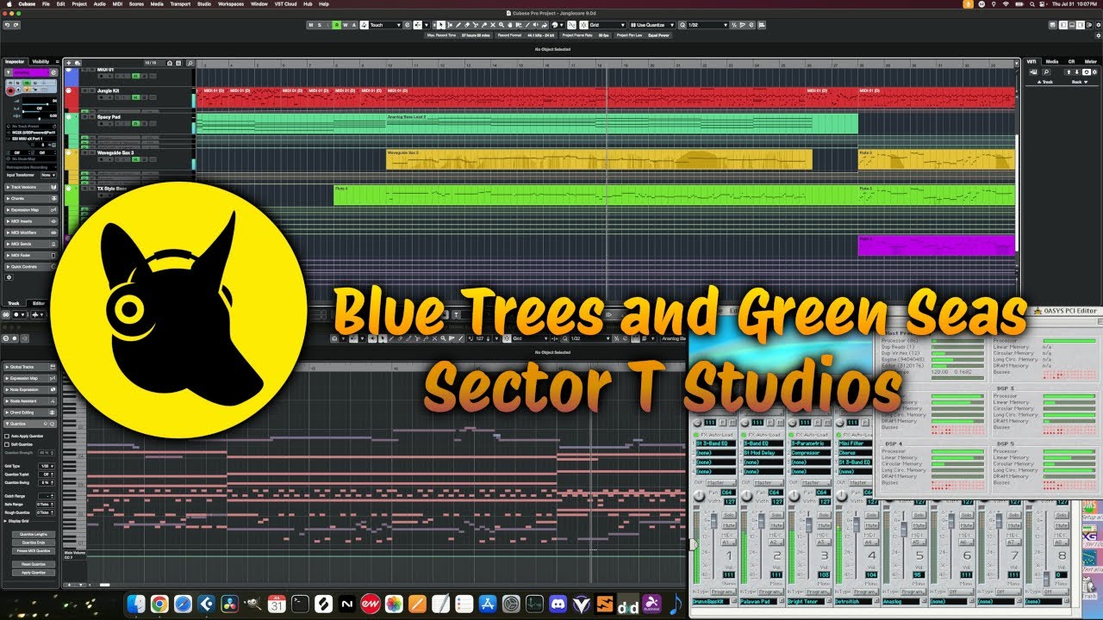Select the purple MIDI part in arrangement
This screenshot has width=1103, height=620.
pyautogui.click(x=936, y=245)
